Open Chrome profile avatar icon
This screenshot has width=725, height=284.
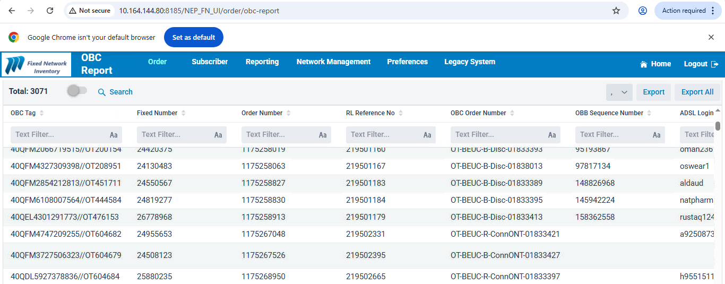643,11
